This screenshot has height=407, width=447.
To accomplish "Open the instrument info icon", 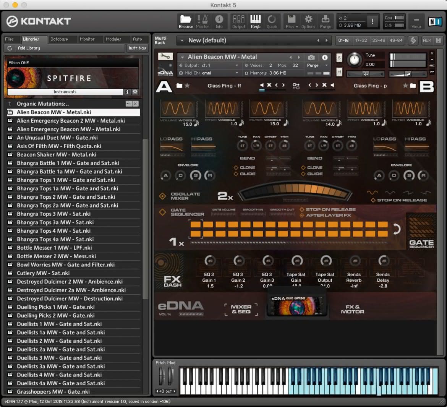I will 325,57.
